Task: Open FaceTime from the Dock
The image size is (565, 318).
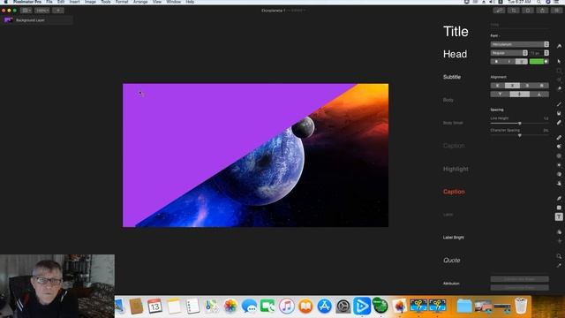Action: tap(267, 307)
